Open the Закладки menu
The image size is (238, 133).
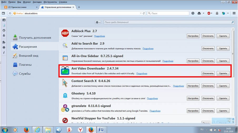pyautogui.click(x=33, y=2)
